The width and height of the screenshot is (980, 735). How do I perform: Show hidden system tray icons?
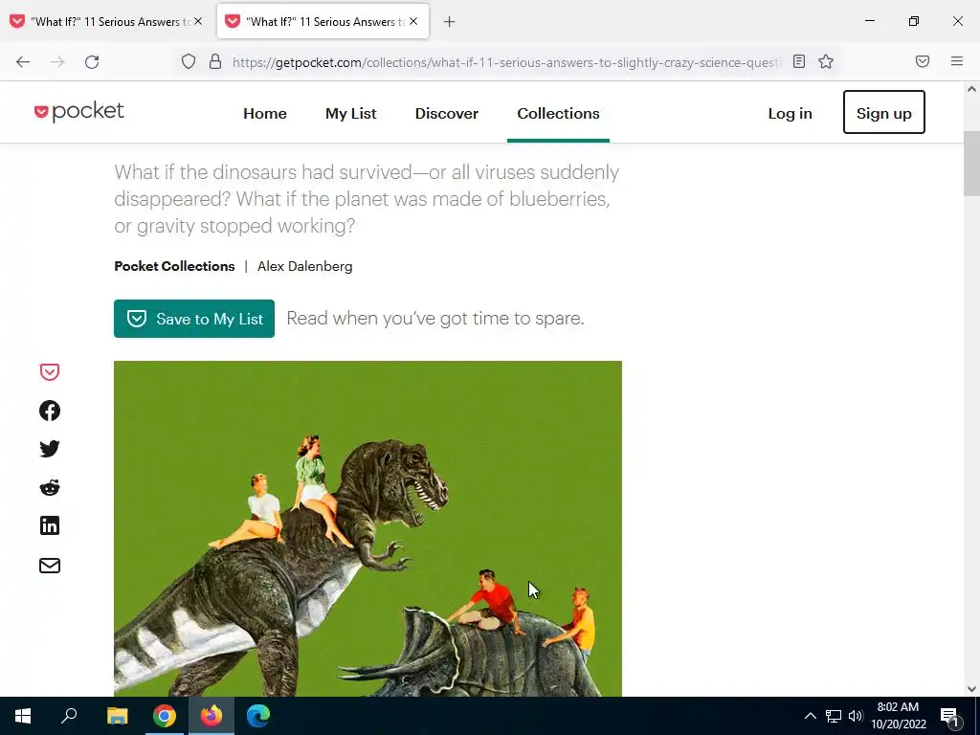point(810,716)
